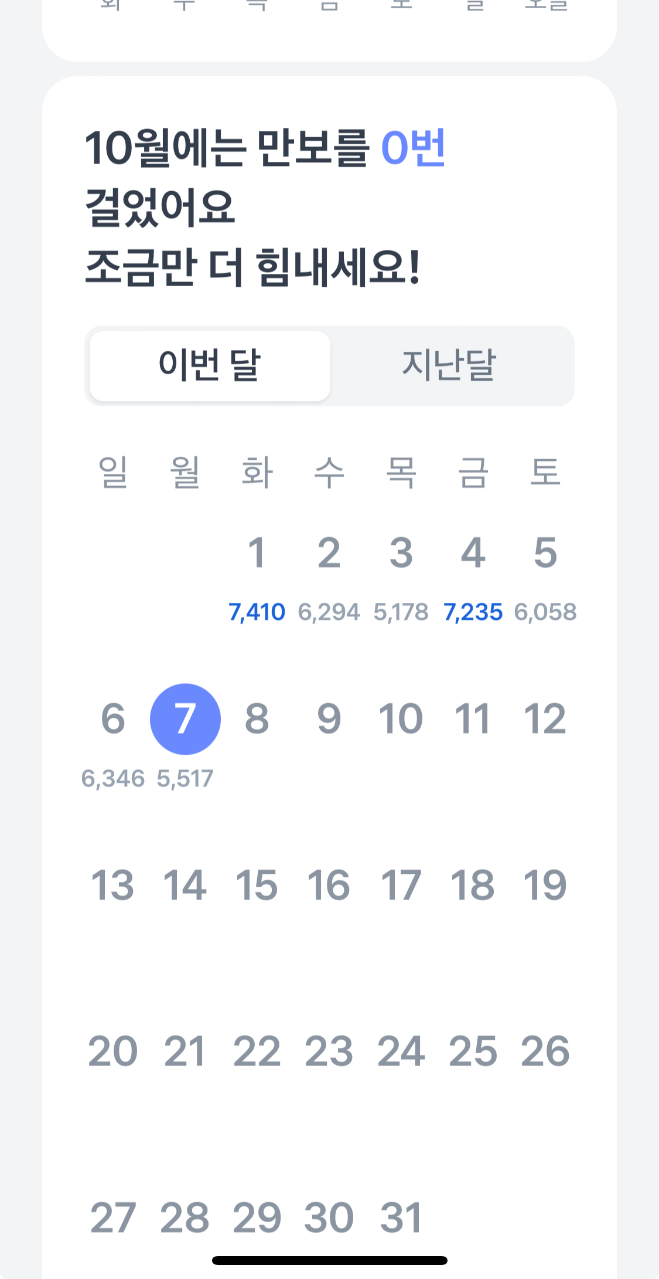659x1279 pixels.
Task: Select date 27 in the calendar
Action: 113,1218
